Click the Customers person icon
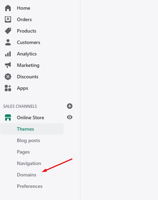Image resolution: width=158 pixels, height=200 pixels. pyautogui.click(x=8, y=42)
